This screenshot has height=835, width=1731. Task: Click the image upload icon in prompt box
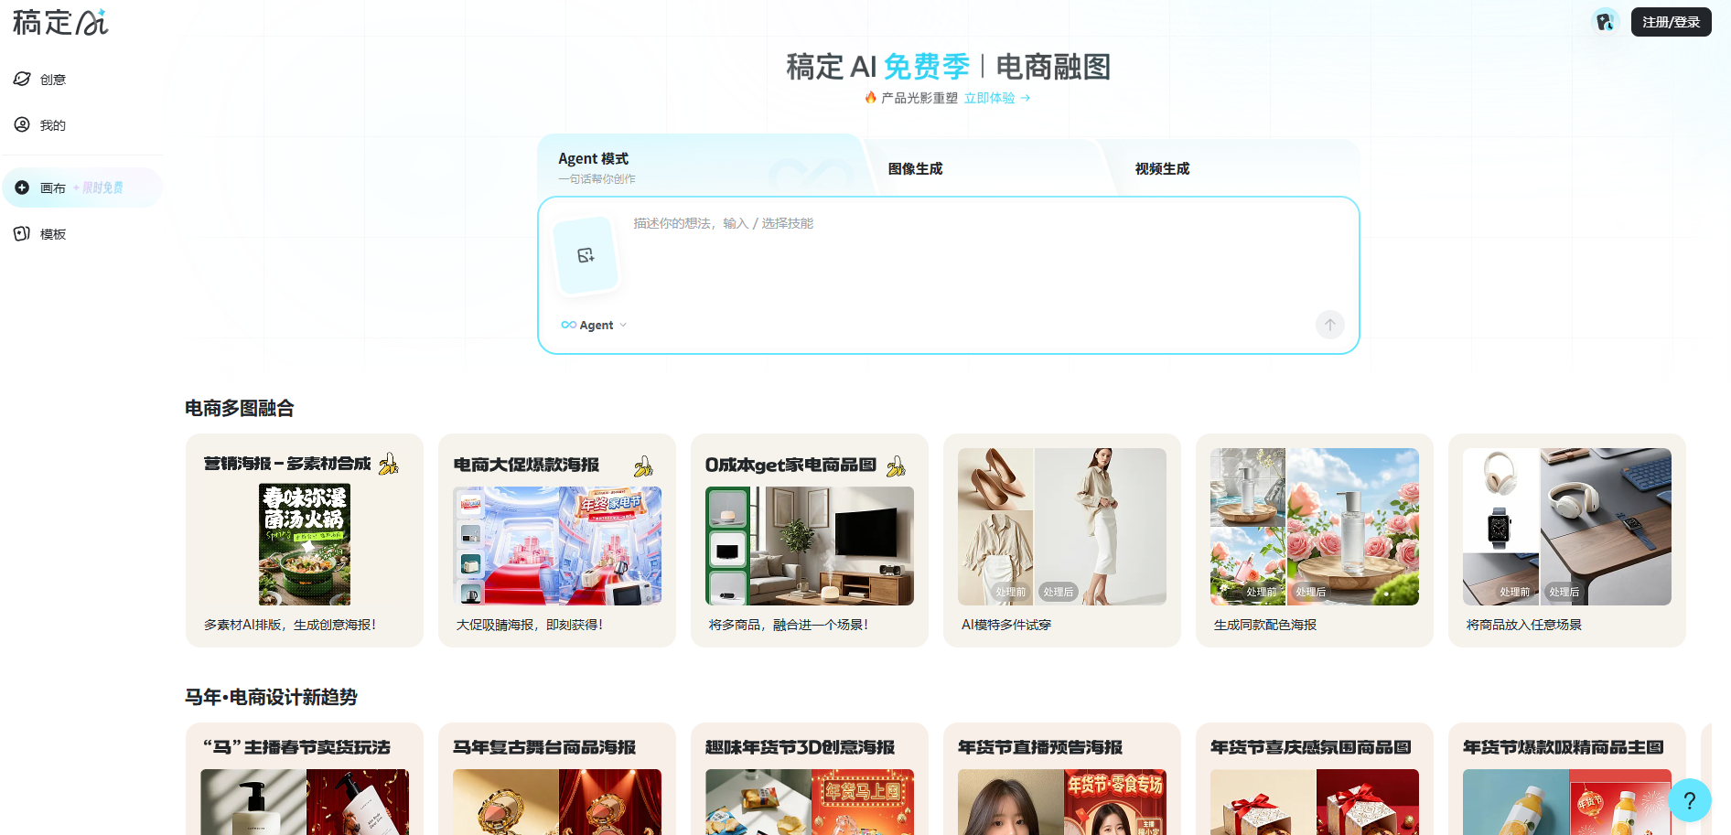tap(586, 256)
